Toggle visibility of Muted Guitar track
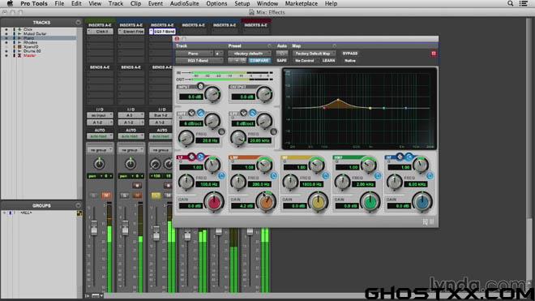 6,34
